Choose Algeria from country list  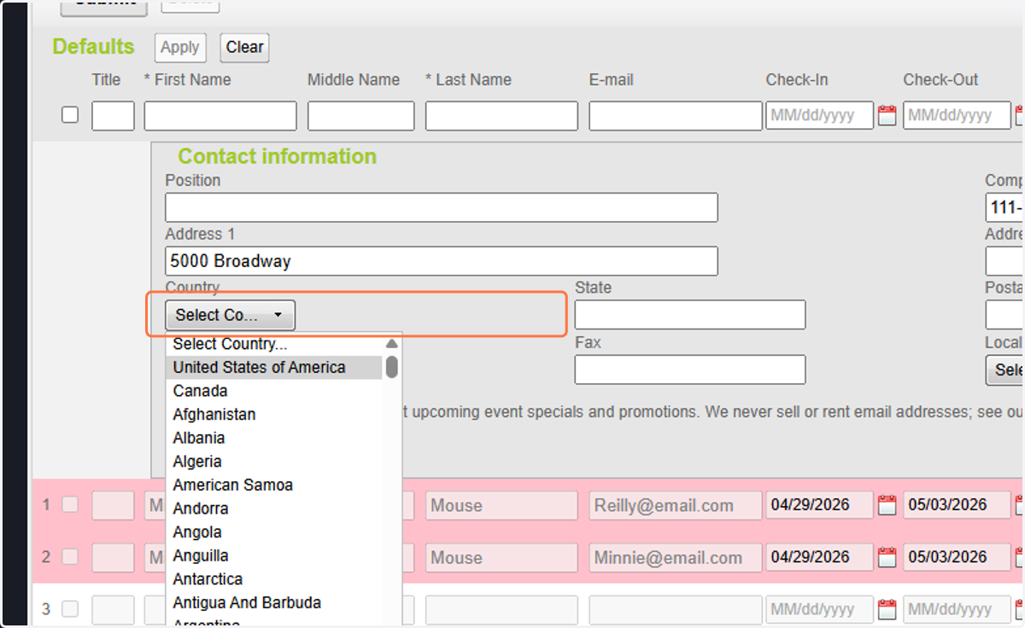pyautogui.click(x=273, y=462)
